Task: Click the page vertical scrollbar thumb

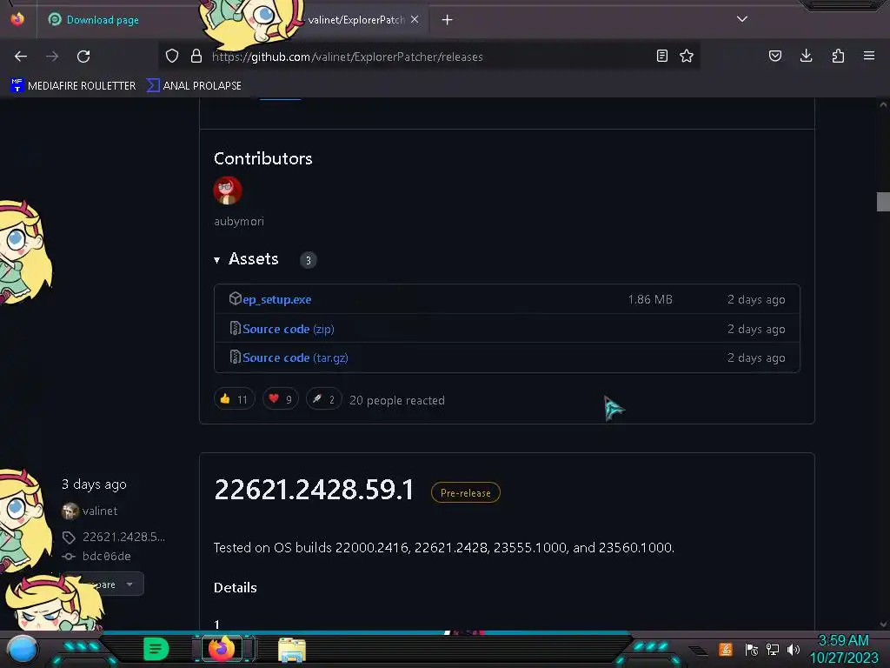Action: click(883, 202)
